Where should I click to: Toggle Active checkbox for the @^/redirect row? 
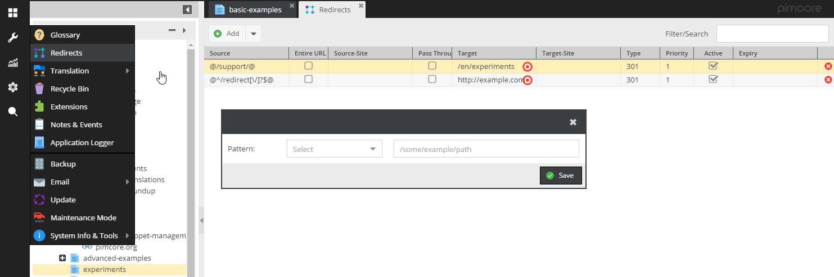[713, 80]
